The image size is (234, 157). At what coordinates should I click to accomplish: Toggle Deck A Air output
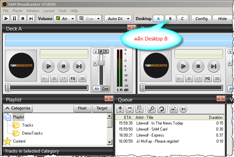coord(97,89)
